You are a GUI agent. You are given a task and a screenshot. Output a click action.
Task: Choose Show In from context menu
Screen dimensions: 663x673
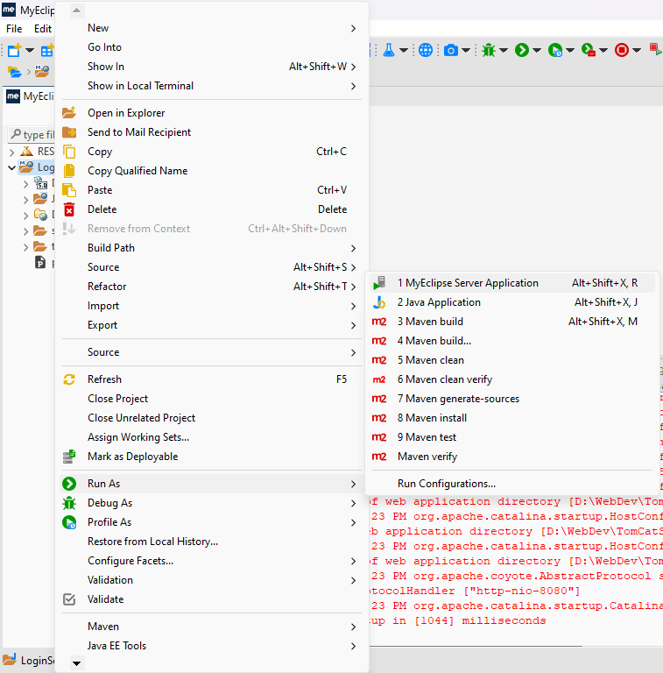(x=105, y=67)
